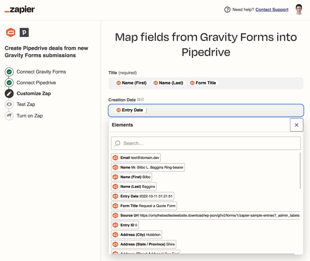This screenshot has height=261, width=310.
Task: Click the info icon next to Creation Date
Action: click(x=142, y=100)
